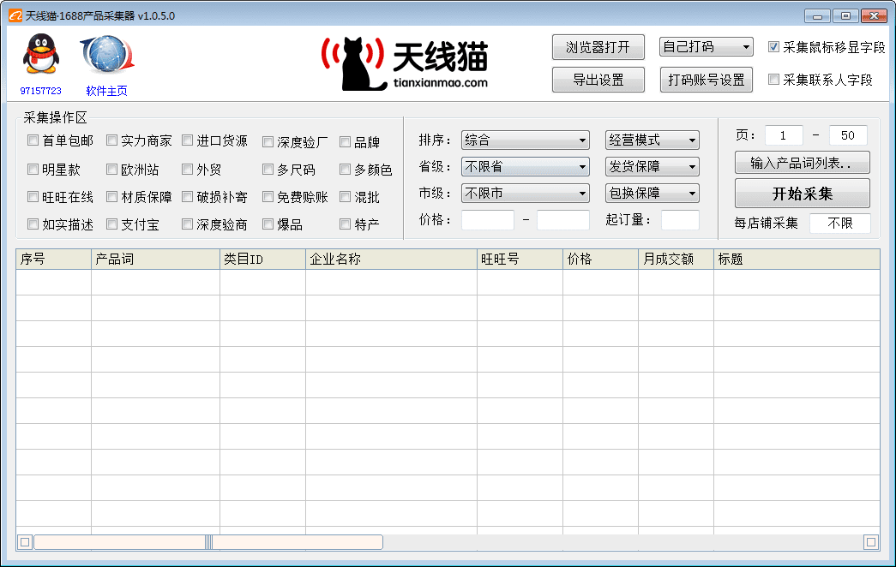Click the 标题 column header

(x=797, y=260)
